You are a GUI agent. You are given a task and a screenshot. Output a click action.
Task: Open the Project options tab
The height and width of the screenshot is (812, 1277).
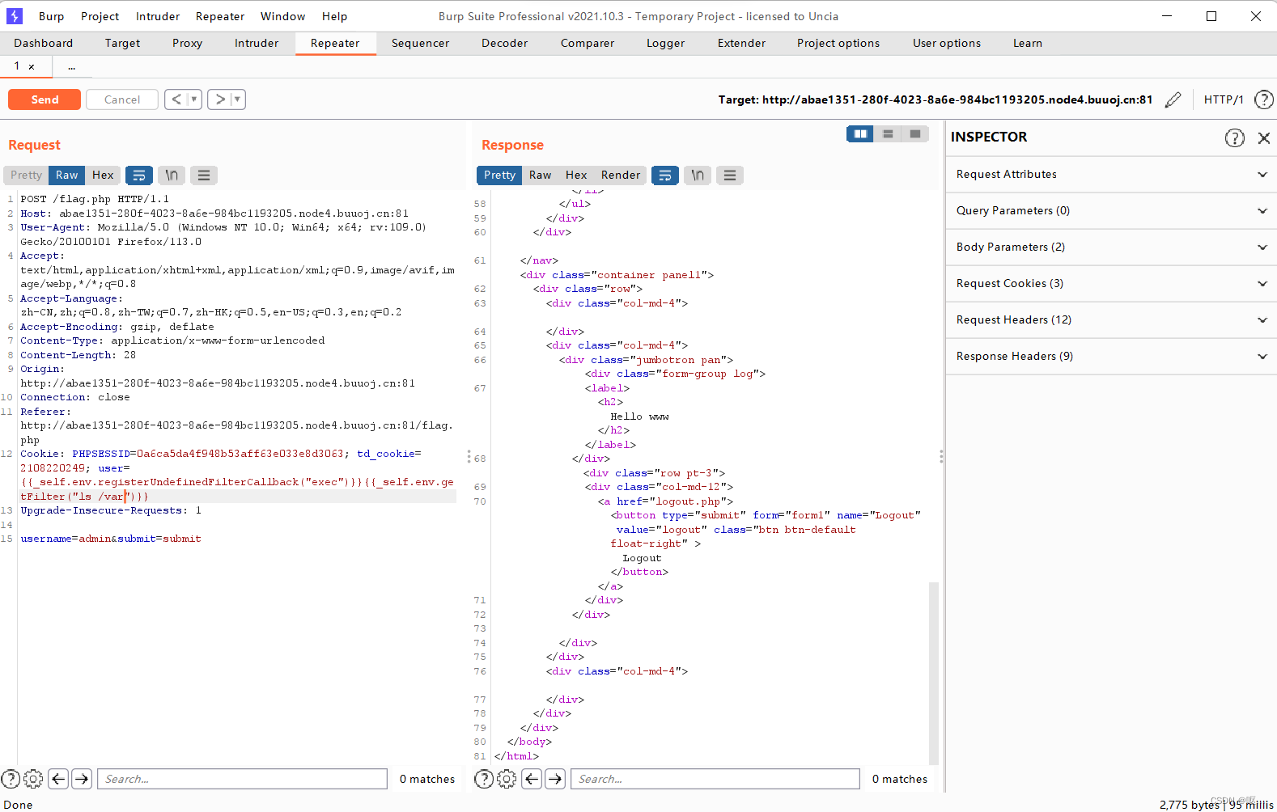(838, 43)
